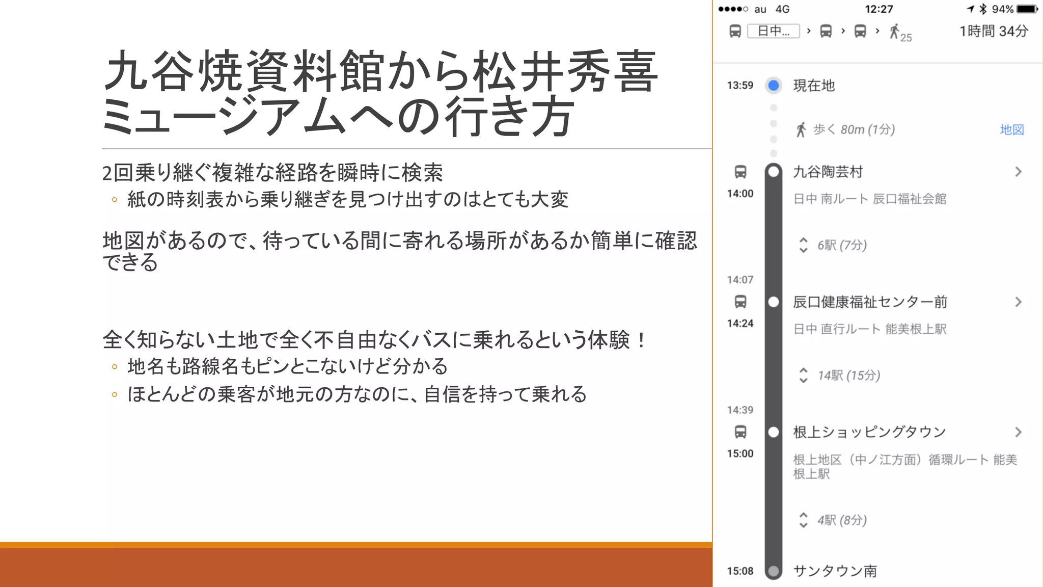Open 辰口健康福祉センター前 details chevron
This screenshot has width=1043, height=587.
click(x=1018, y=302)
